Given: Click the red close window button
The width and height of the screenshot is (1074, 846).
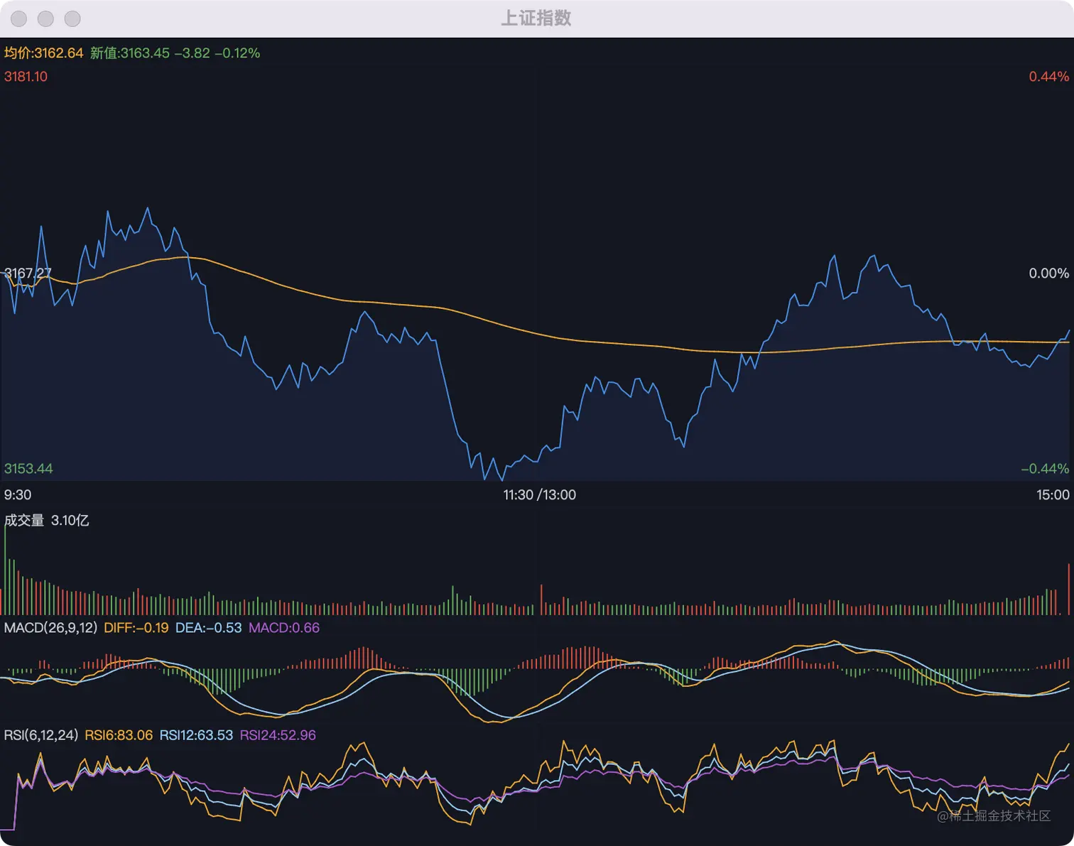Looking at the screenshot, I should (x=19, y=18).
